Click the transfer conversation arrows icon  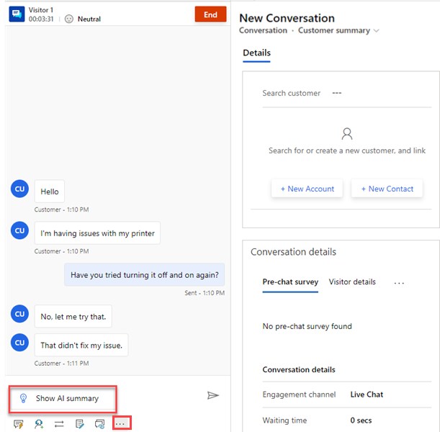tap(59, 423)
